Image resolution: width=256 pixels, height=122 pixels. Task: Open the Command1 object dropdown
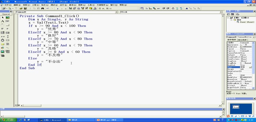(x=117, y=12)
